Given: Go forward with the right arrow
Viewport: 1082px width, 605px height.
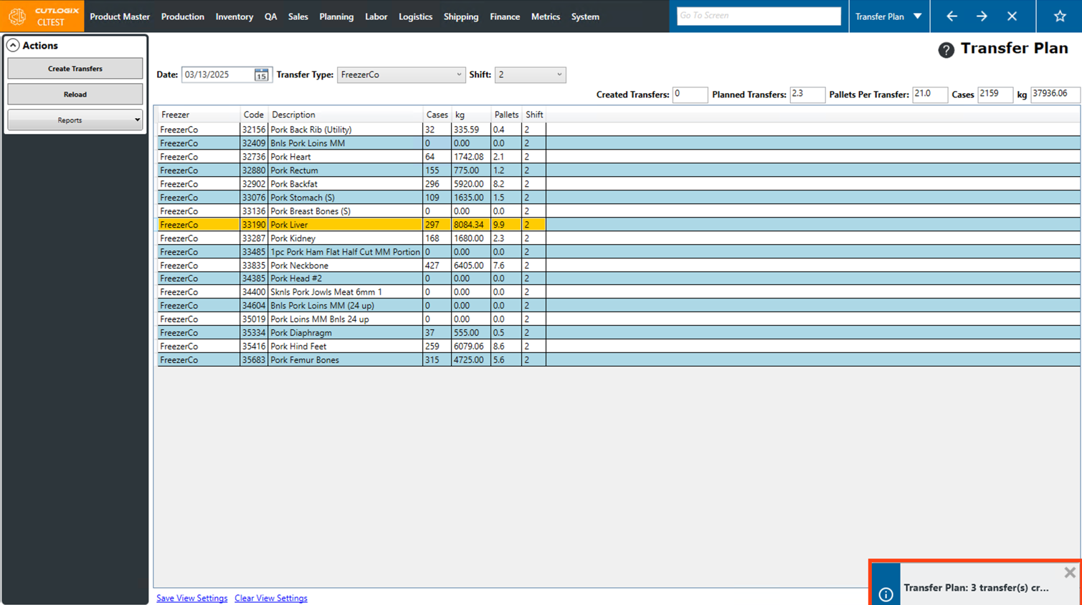Looking at the screenshot, I should point(982,16).
